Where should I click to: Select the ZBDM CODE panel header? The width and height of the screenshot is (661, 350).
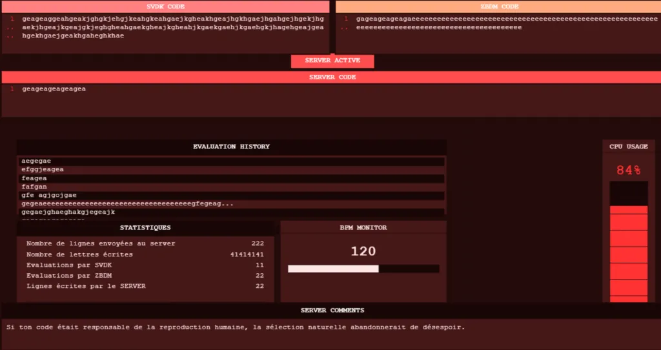point(500,6)
